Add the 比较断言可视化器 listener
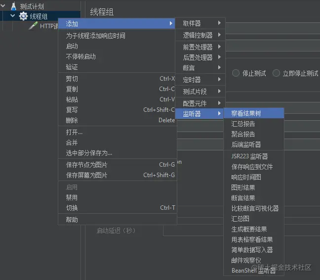 coord(254,208)
